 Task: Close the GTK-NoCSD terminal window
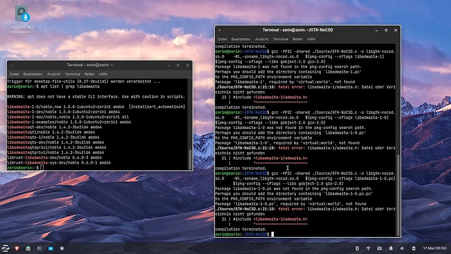click(396, 30)
